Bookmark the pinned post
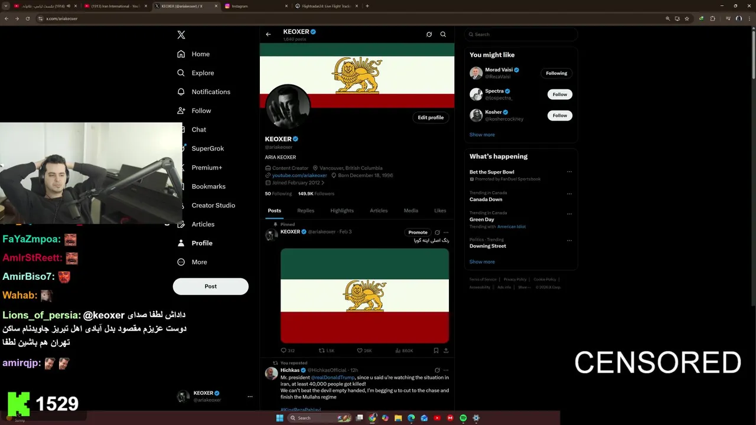Viewport: 756px width, 425px height. click(x=436, y=351)
